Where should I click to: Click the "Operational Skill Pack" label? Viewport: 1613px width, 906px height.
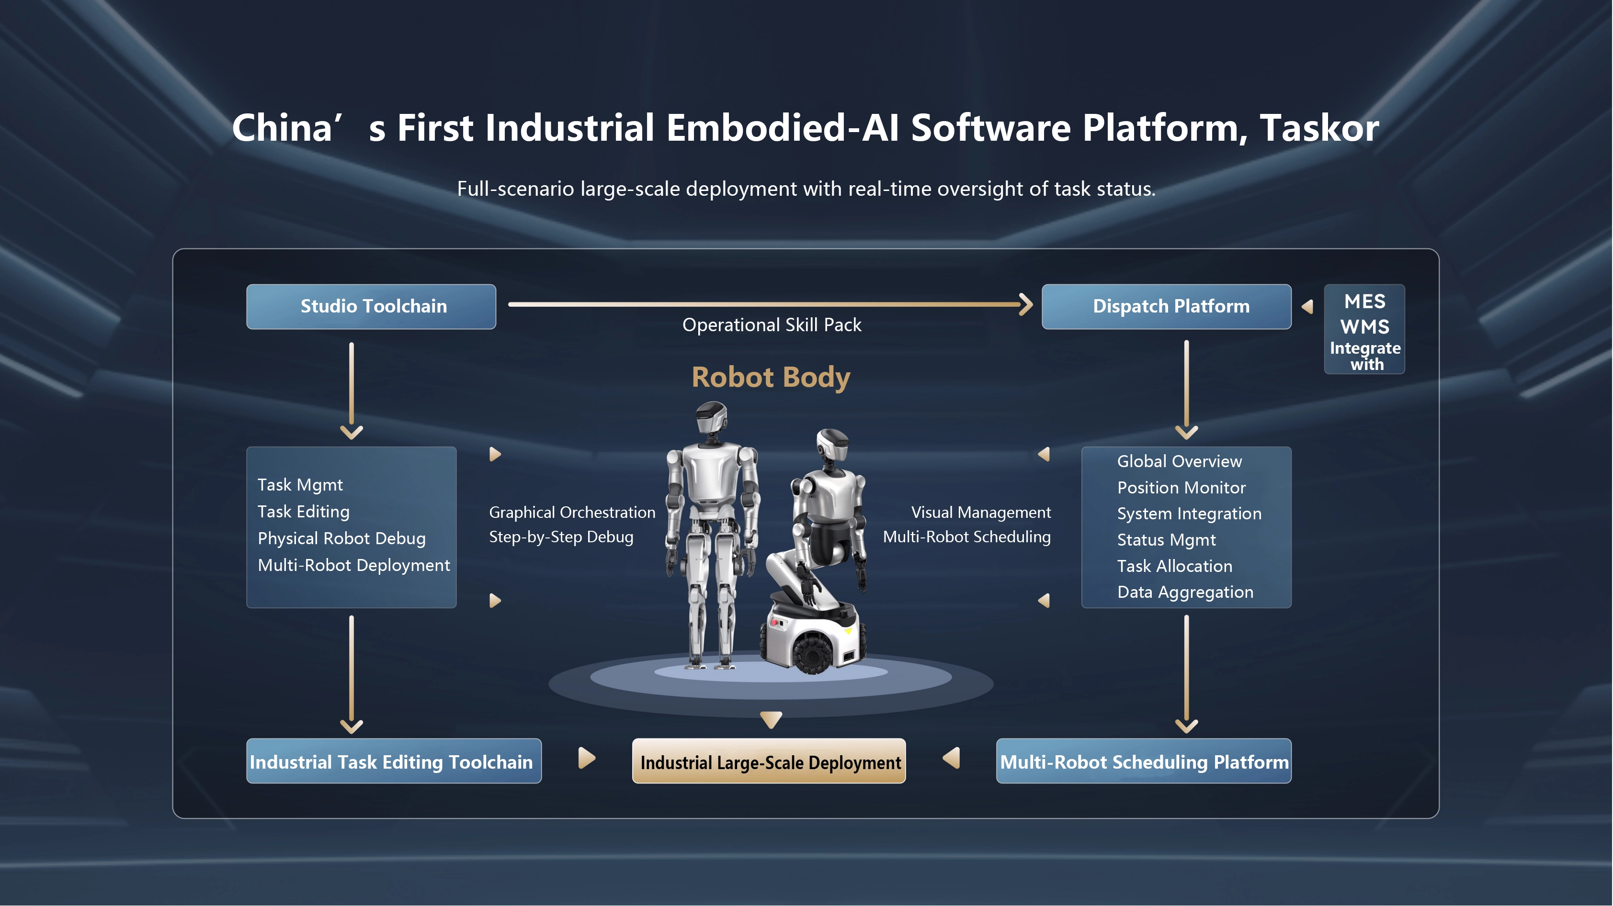772,324
